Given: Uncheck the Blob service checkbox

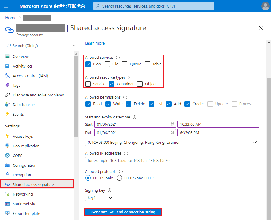Looking at the screenshot, I should 88,64.
